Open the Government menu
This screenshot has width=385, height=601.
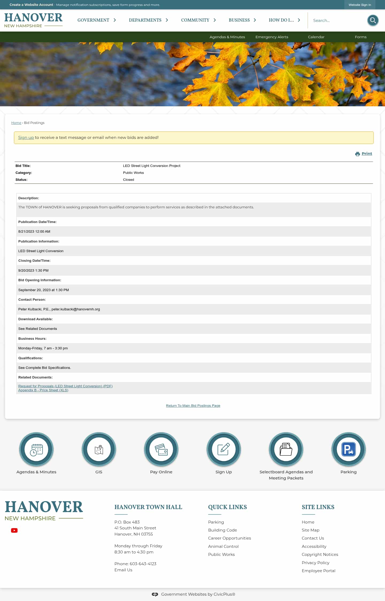pyautogui.click(x=93, y=20)
